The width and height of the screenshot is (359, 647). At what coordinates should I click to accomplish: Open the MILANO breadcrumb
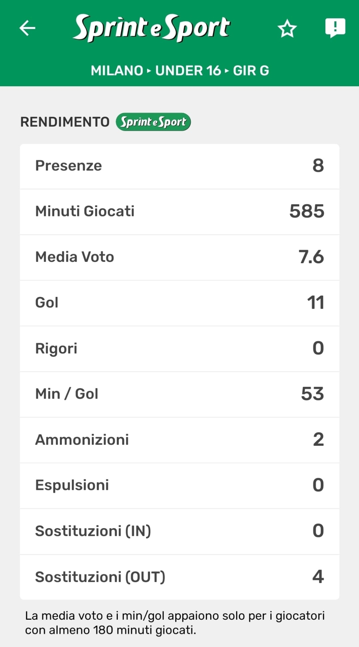tap(117, 71)
